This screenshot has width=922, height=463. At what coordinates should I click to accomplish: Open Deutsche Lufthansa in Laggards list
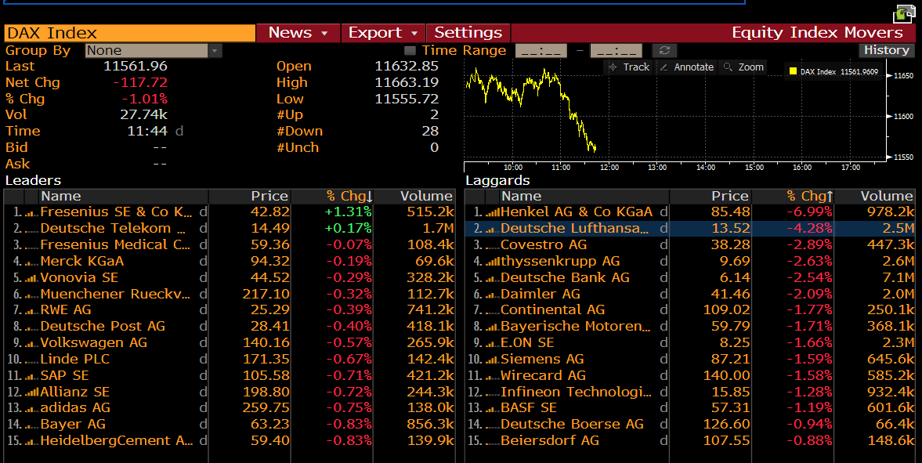(x=574, y=229)
